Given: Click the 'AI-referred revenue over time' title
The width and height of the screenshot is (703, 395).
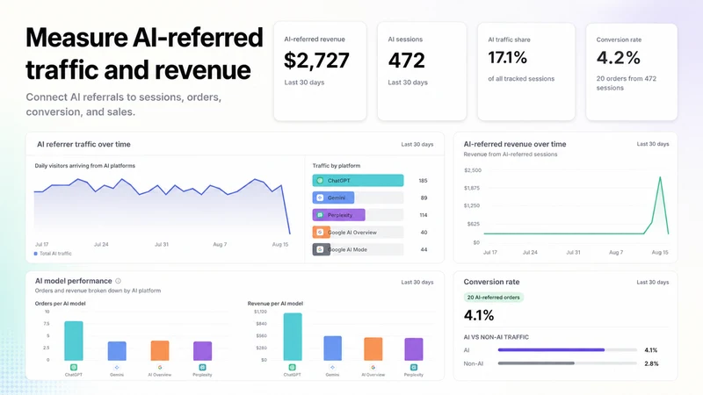Looking at the screenshot, I should click(x=515, y=144).
